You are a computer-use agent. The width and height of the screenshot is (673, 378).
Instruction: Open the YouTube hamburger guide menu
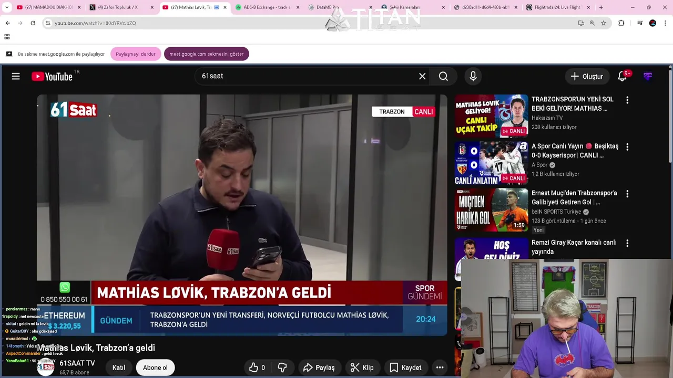pos(16,77)
